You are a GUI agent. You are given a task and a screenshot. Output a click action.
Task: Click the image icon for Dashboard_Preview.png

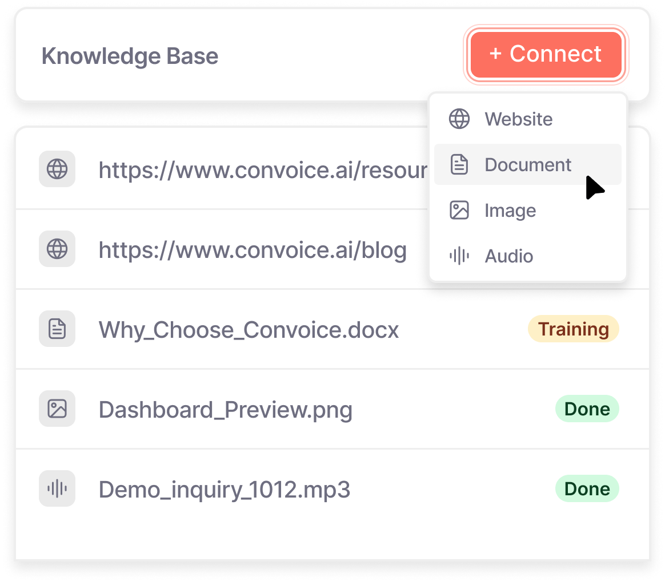pyautogui.click(x=57, y=409)
